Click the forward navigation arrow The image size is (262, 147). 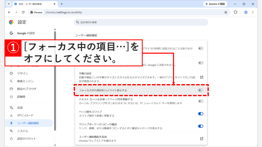[x=16, y=12]
